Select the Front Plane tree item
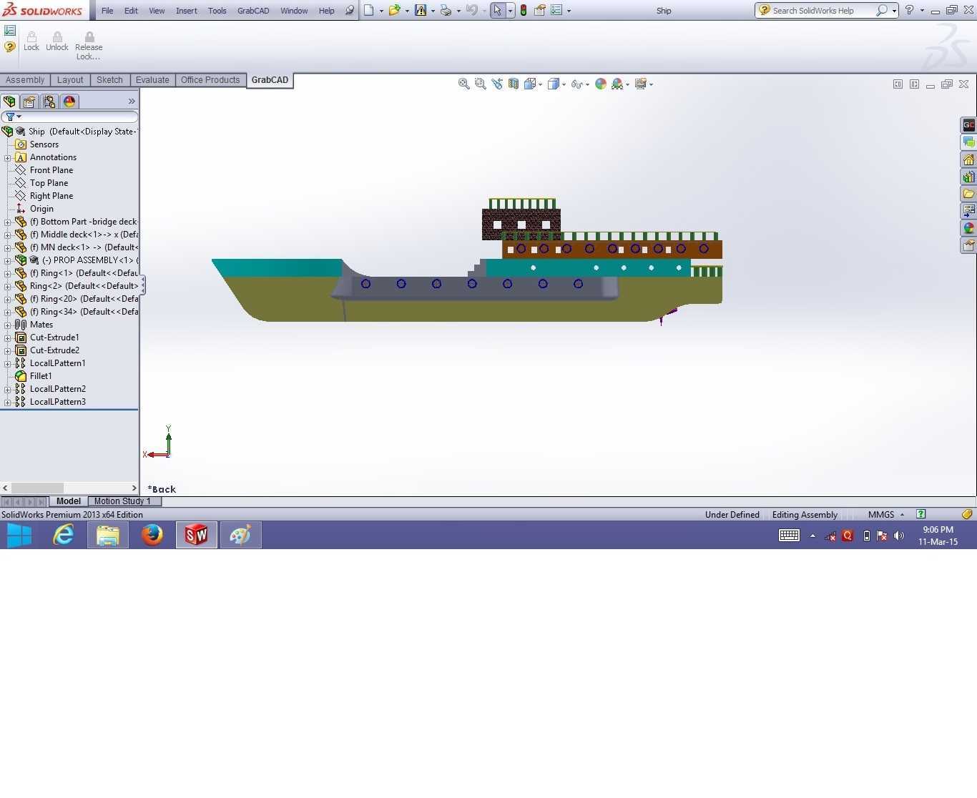This screenshot has width=977, height=798. point(51,170)
